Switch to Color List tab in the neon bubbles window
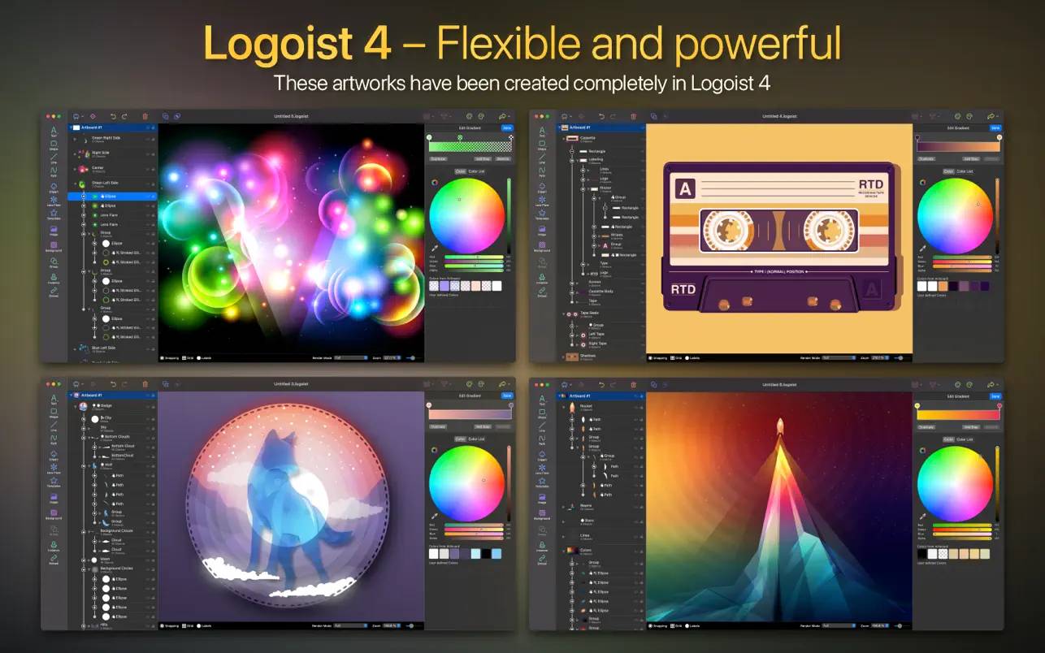Screen dimensions: 1045x653 click(476, 171)
